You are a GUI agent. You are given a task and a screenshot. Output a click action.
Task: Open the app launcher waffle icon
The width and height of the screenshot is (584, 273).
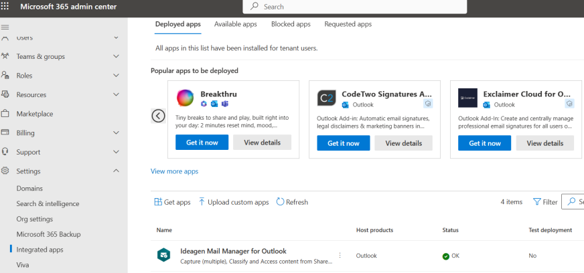click(x=6, y=7)
